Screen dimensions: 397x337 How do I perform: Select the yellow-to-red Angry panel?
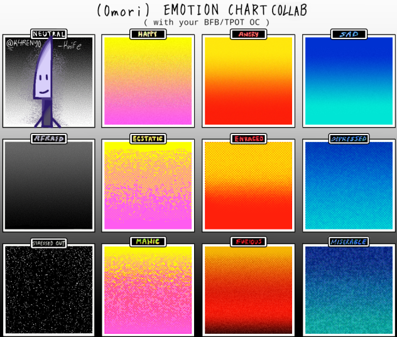248,80
